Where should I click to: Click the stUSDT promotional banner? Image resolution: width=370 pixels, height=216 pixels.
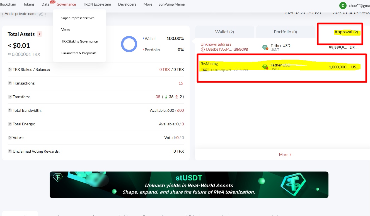point(189,185)
